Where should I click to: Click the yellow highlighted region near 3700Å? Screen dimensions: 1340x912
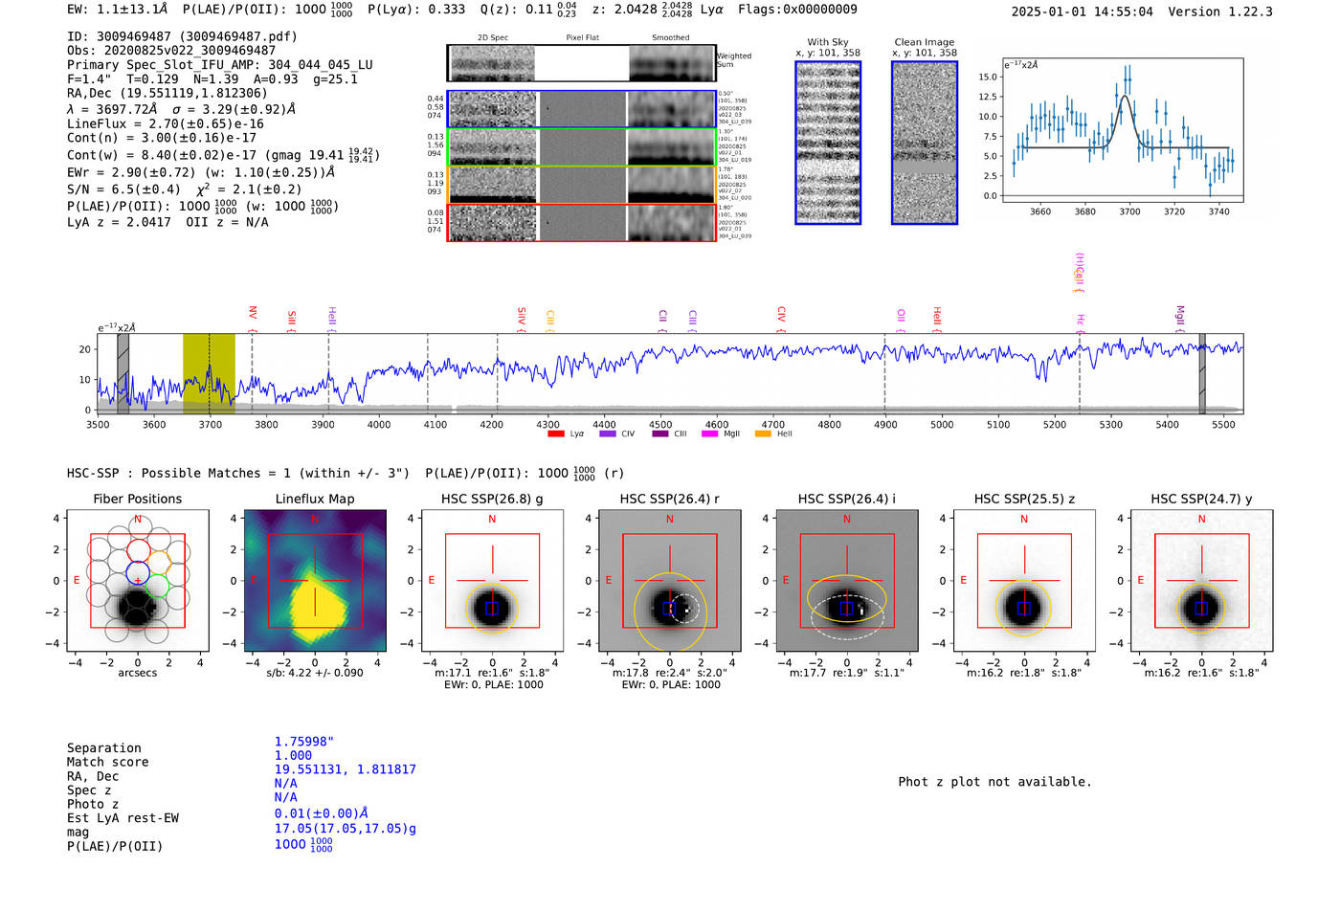click(x=209, y=374)
